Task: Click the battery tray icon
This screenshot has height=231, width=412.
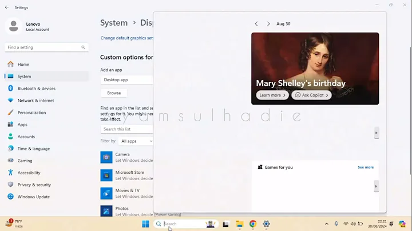Action: (360, 224)
